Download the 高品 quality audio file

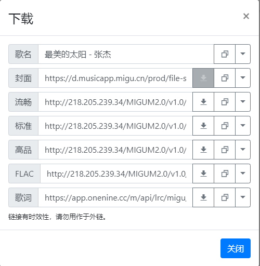tap(203, 150)
